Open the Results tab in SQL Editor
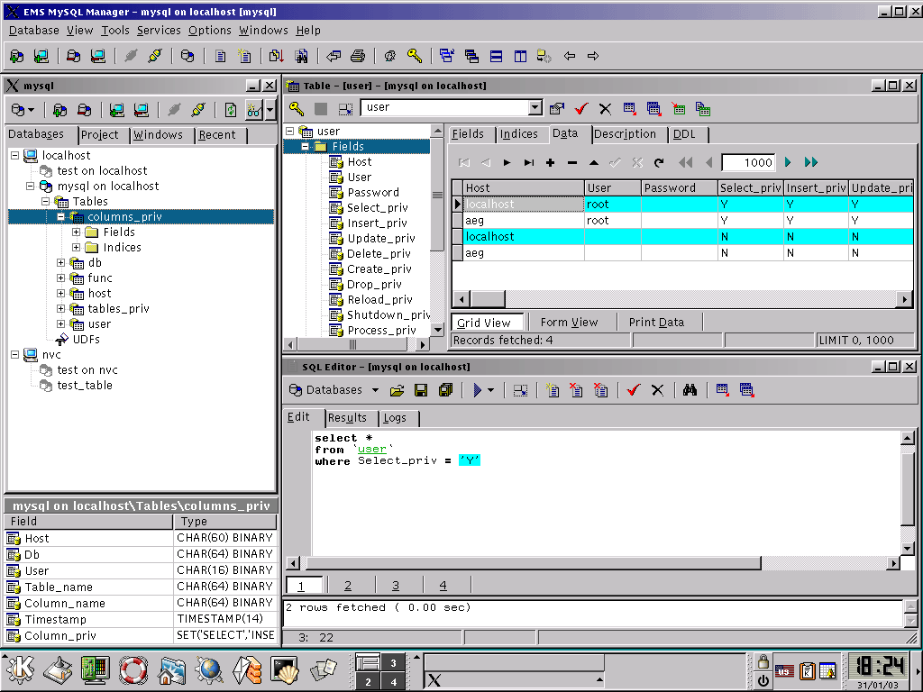This screenshot has height=692, width=923. [x=347, y=418]
